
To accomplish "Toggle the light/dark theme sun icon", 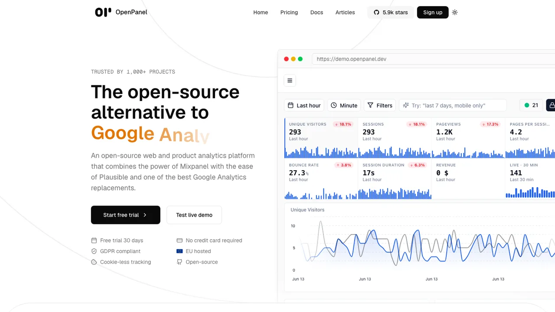I will (x=455, y=13).
